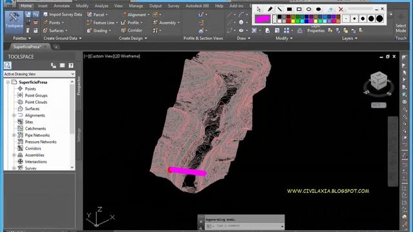Expand the Assemblies tree node

point(14,155)
